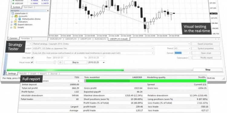Open the tester Results tab

pos(23,74)
